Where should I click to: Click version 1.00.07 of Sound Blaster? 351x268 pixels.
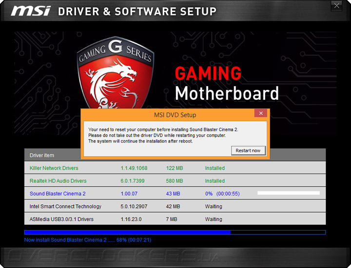(129, 194)
